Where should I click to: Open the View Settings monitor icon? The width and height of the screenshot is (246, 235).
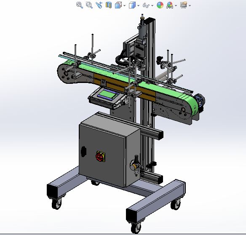184,5
